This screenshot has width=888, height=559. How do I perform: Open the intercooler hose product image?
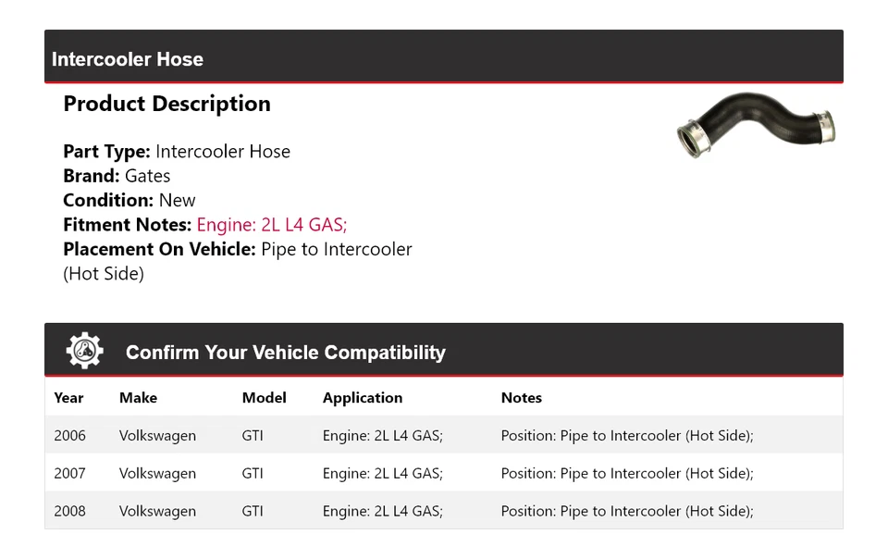tap(755, 126)
